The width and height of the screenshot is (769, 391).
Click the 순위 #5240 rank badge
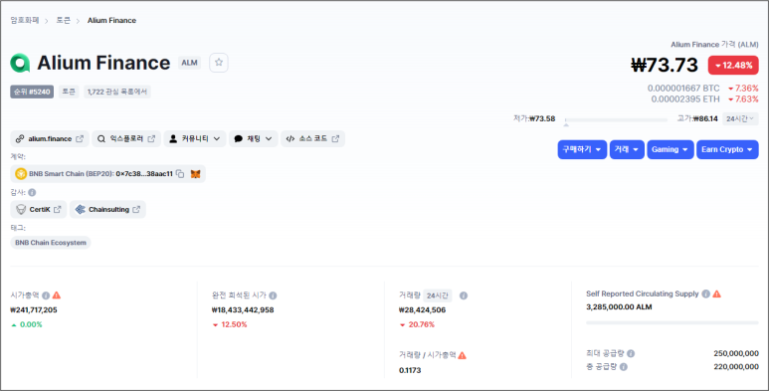pyautogui.click(x=32, y=92)
